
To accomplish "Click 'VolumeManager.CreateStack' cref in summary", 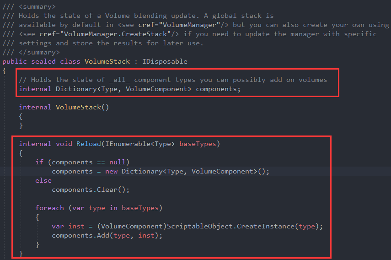I will [115, 34].
